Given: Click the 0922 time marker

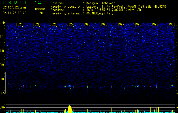Looking at the screenshot, I should pyautogui.click(x=36, y=24).
